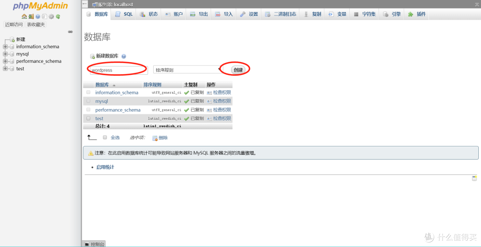Open the 二进制日志 tab
This screenshot has height=247, width=481.
click(281, 14)
